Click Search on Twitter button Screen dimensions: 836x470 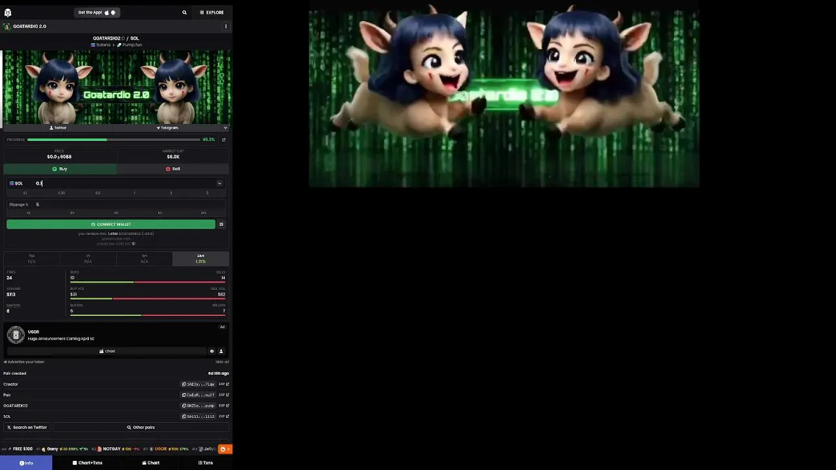(x=27, y=428)
